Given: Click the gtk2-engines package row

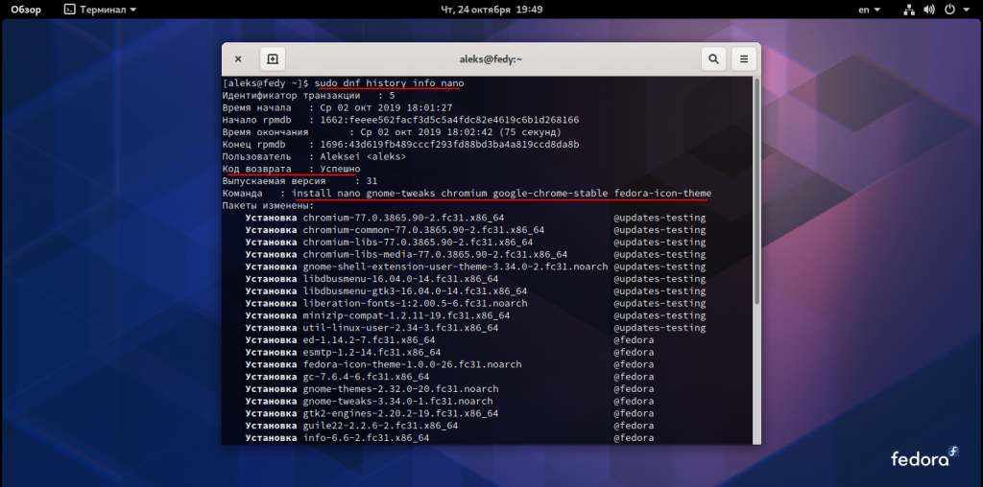Looking at the screenshot, I should coord(449,413).
